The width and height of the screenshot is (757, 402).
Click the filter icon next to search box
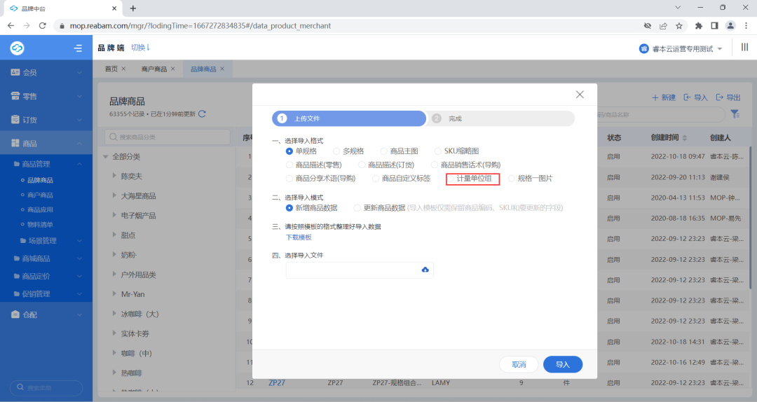pyautogui.click(x=735, y=114)
